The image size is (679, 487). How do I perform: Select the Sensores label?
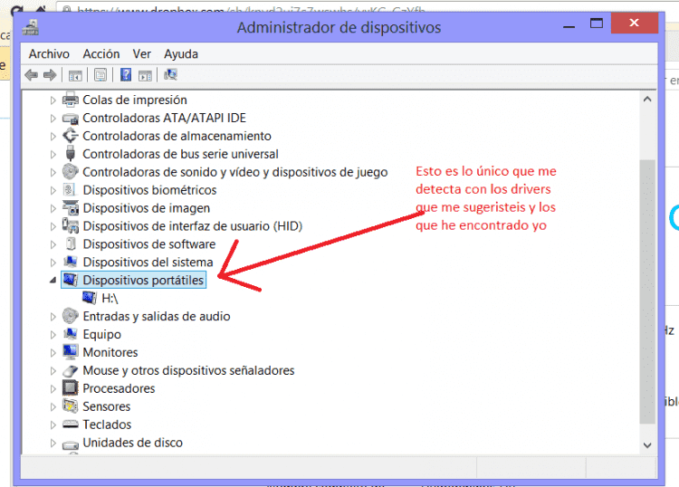[106, 406]
